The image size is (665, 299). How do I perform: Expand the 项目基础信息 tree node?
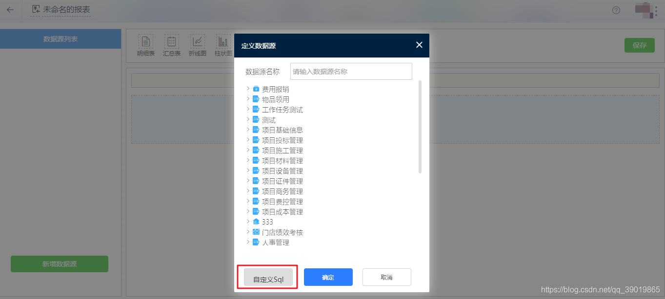pyautogui.click(x=248, y=130)
